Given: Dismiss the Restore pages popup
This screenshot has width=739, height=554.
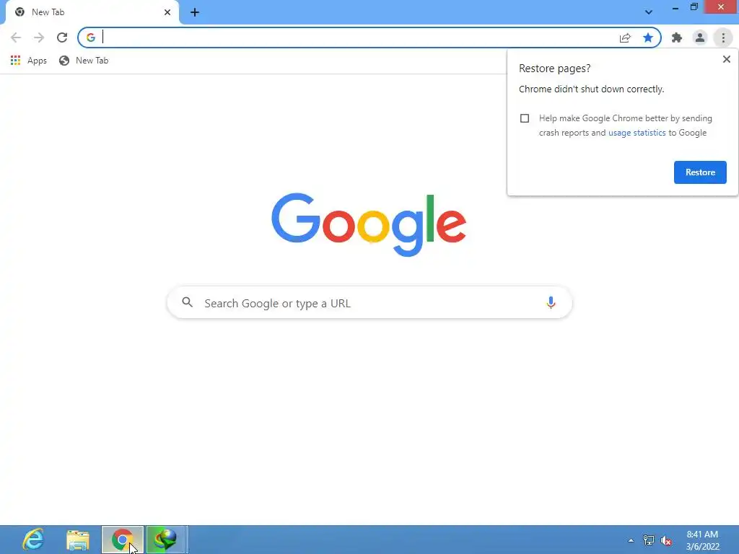Looking at the screenshot, I should [726, 59].
